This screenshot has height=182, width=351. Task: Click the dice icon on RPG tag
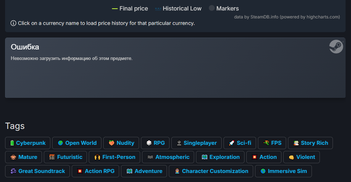click(149, 143)
